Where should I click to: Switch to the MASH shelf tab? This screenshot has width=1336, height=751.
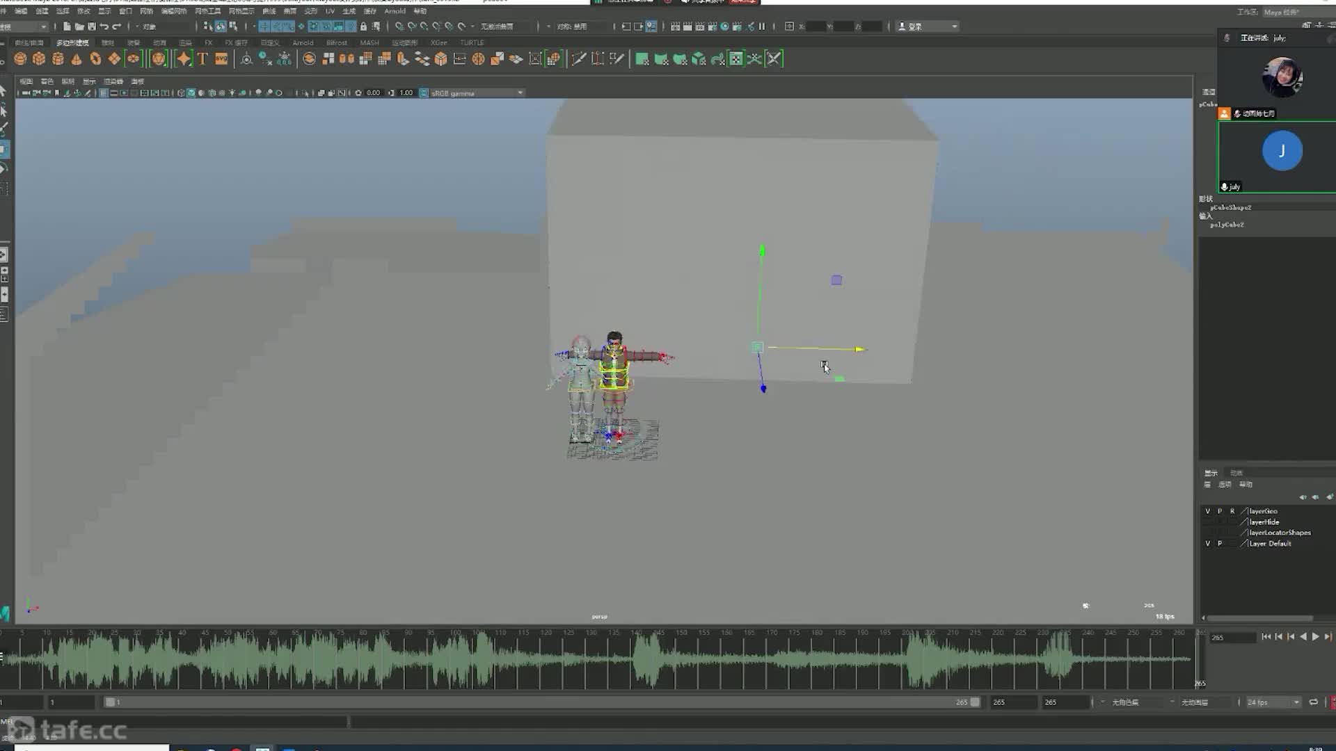369,43
